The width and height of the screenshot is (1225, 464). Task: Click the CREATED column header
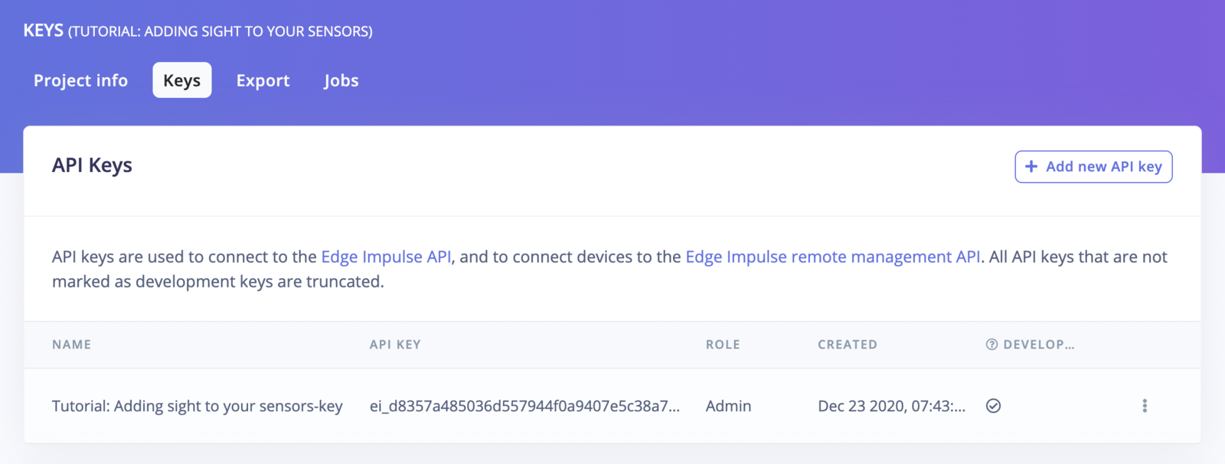848,345
